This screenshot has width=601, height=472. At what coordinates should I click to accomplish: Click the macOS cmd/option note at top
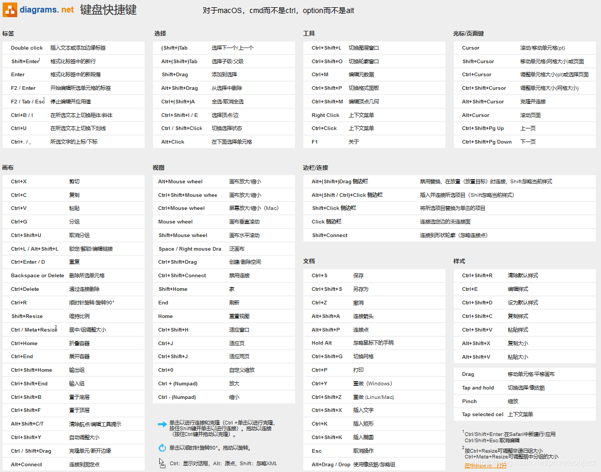tap(278, 11)
